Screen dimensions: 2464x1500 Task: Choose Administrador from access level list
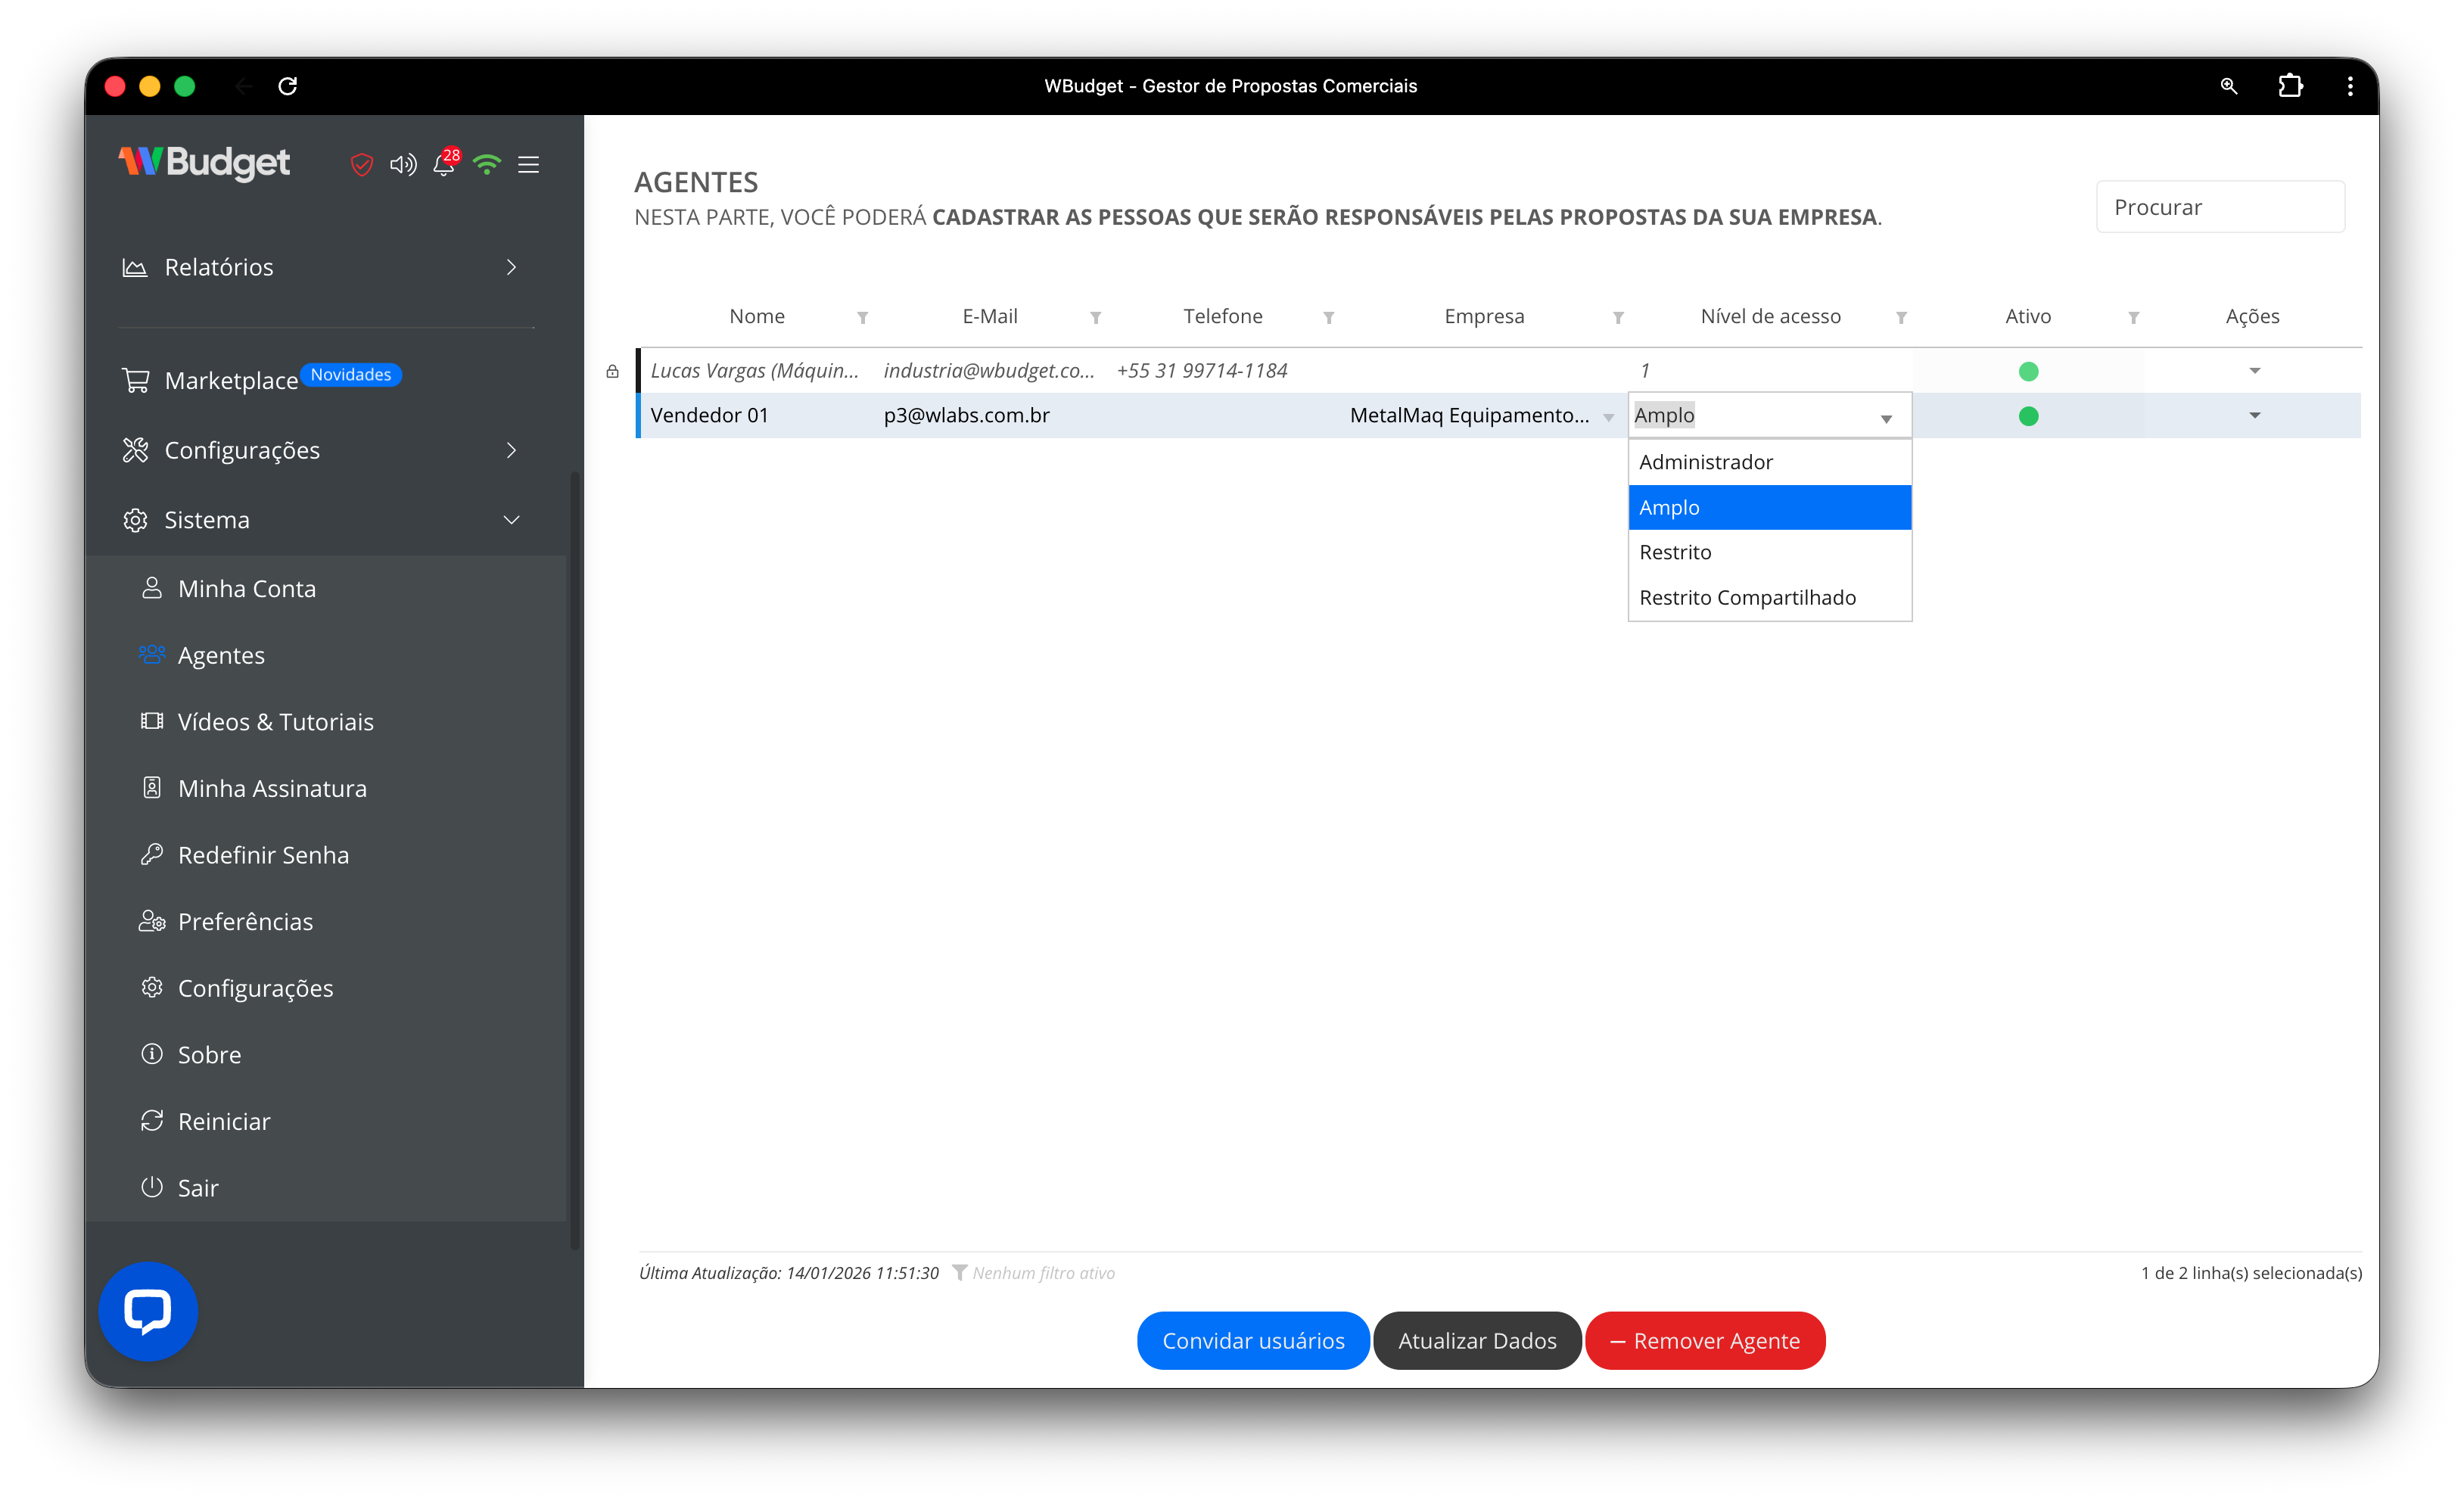pos(1705,462)
